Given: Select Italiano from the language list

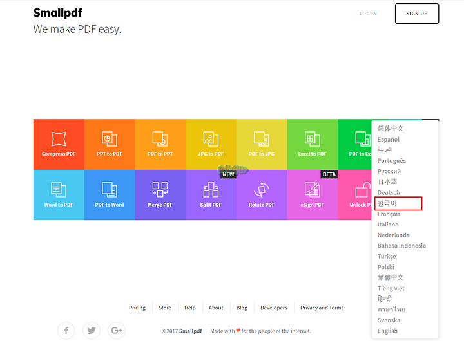Looking at the screenshot, I should tap(388, 225).
